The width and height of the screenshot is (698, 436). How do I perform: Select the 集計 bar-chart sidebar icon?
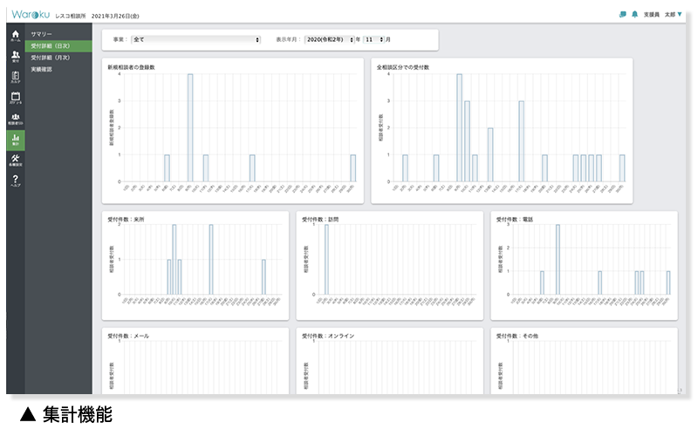(16, 140)
